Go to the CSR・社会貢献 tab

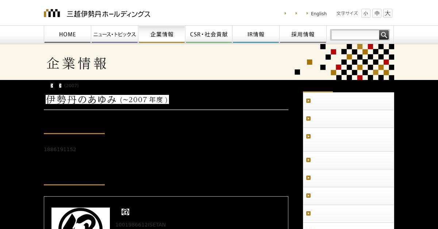coord(209,35)
